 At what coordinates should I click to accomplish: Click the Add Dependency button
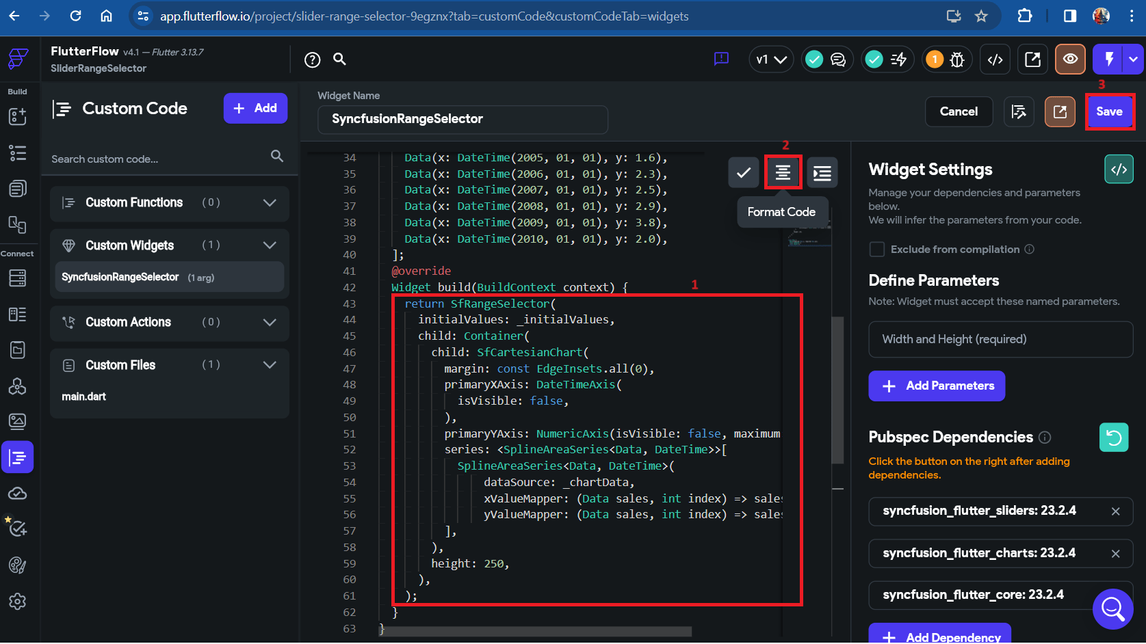tap(939, 634)
